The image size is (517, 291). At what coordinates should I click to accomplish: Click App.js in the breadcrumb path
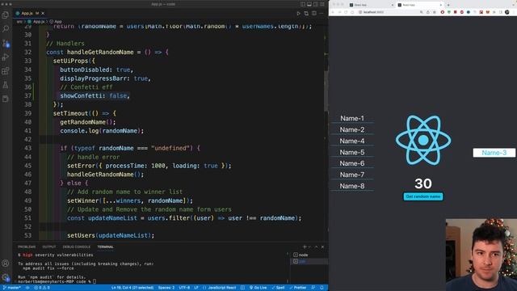39,22
